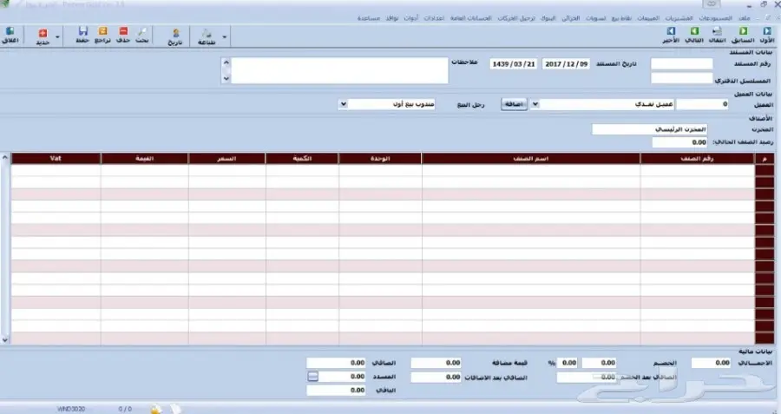This screenshot has height=414, width=781.
Task: Click the ملاحظات notes scroll down arrow
Action: tap(226, 78)
